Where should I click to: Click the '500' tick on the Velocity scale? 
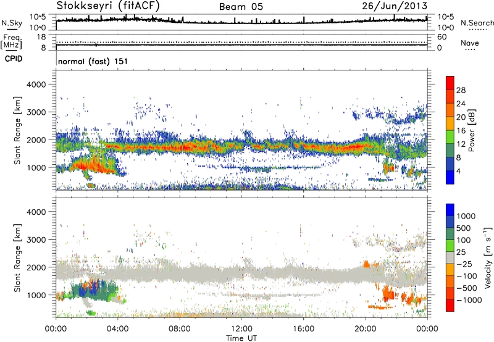click(x=464, y=228)
